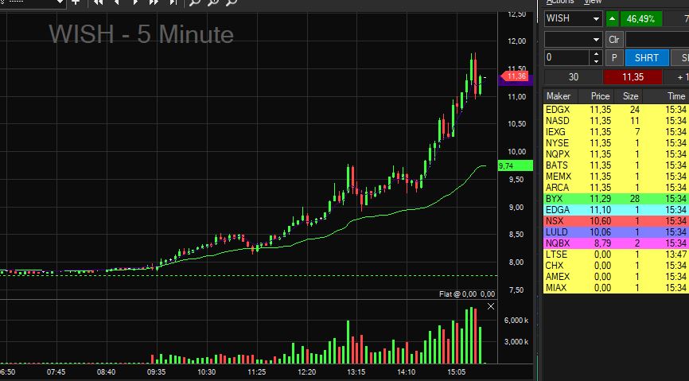Click the green up-arrow indicator beside WISH

pyautogui.click(x=612, y=19)
